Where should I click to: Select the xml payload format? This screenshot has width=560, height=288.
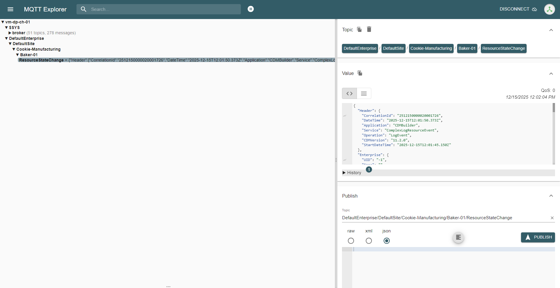pos(369,241)
